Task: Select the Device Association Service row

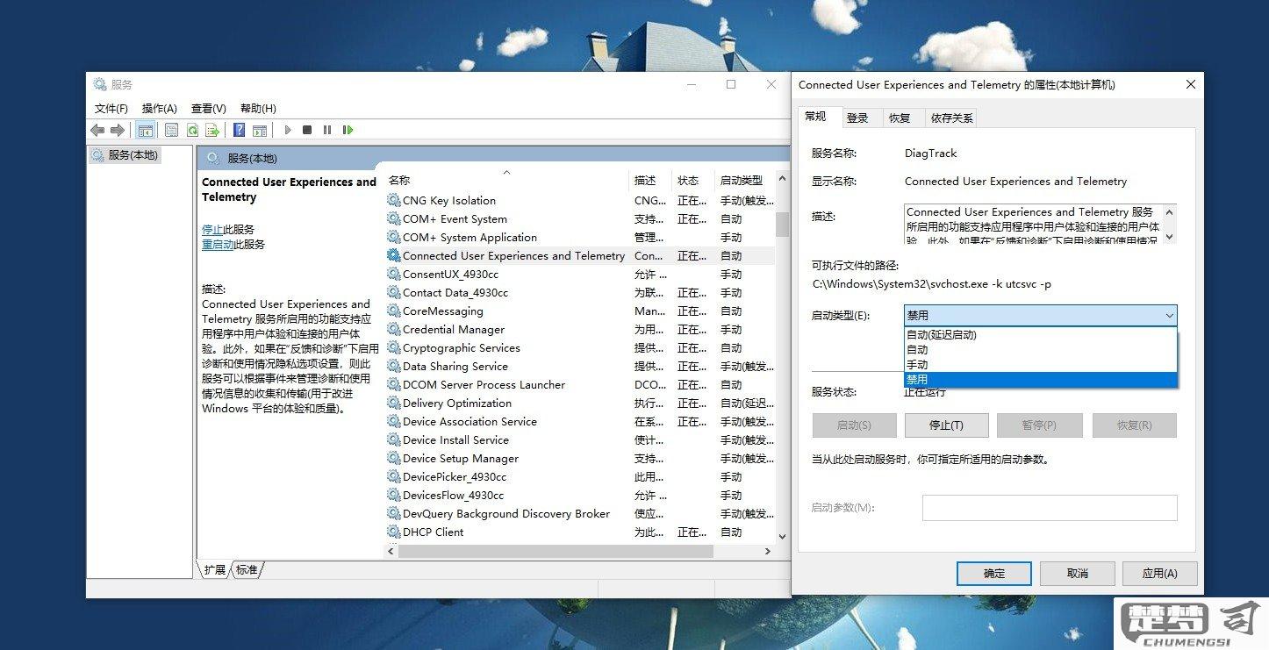Action: pyautogui.click(x=579, y=421)
